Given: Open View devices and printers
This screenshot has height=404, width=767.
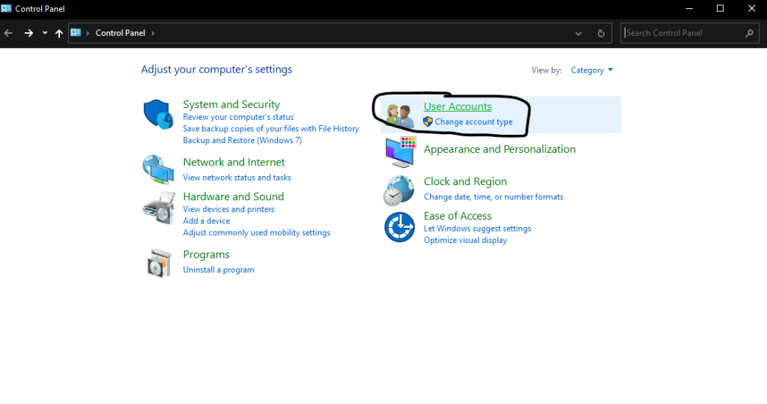Looking at the screenshot, I should [x=229, y=209].
